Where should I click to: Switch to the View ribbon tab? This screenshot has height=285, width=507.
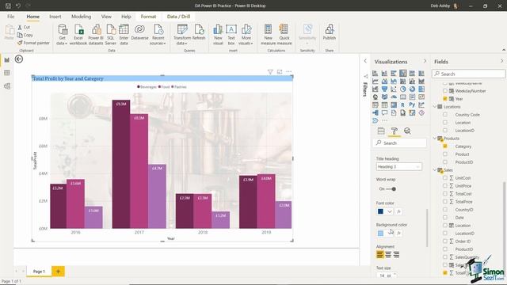point(106,17)
